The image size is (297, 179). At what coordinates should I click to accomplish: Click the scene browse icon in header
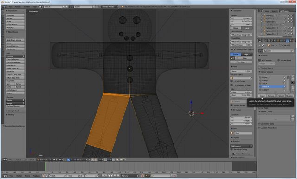(71, 7)
